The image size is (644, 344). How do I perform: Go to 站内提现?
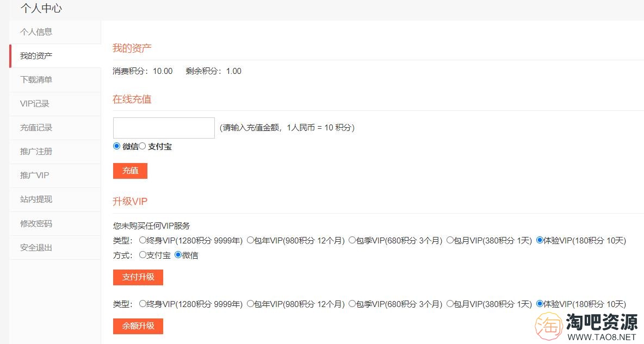55,199
